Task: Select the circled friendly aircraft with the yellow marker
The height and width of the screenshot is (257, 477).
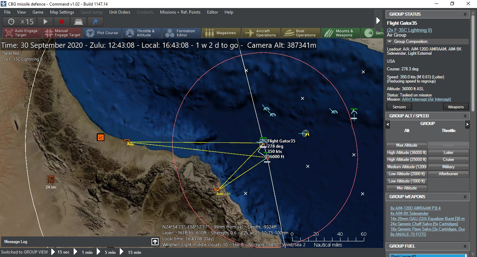Action: click(306, 133)
